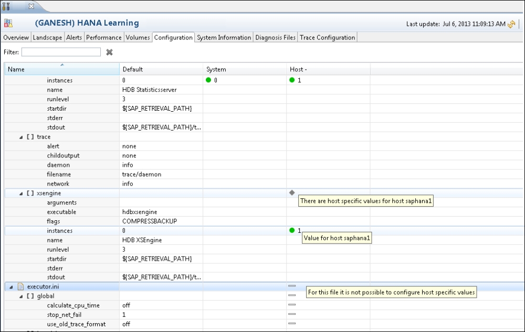Select the daemon trace parameter
This screenshot has height=332, width=525.
point(265,165)
